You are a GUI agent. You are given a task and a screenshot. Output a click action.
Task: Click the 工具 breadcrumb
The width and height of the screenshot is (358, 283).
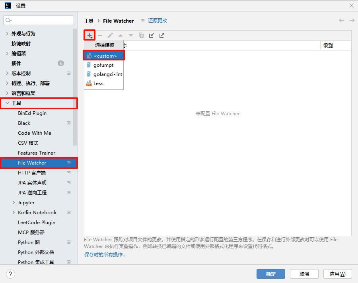(x=89, y=21)
